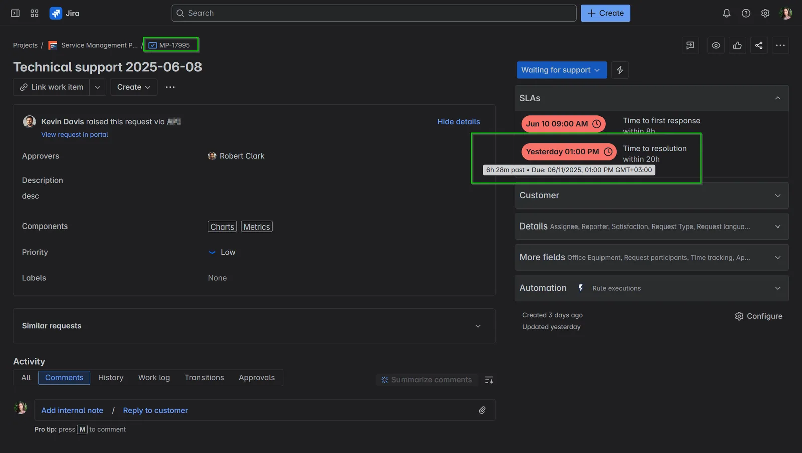Click the lightning bolt automation button near status
Screen dimensions: 802x453
pyautogui.click(x=620, y=70)
